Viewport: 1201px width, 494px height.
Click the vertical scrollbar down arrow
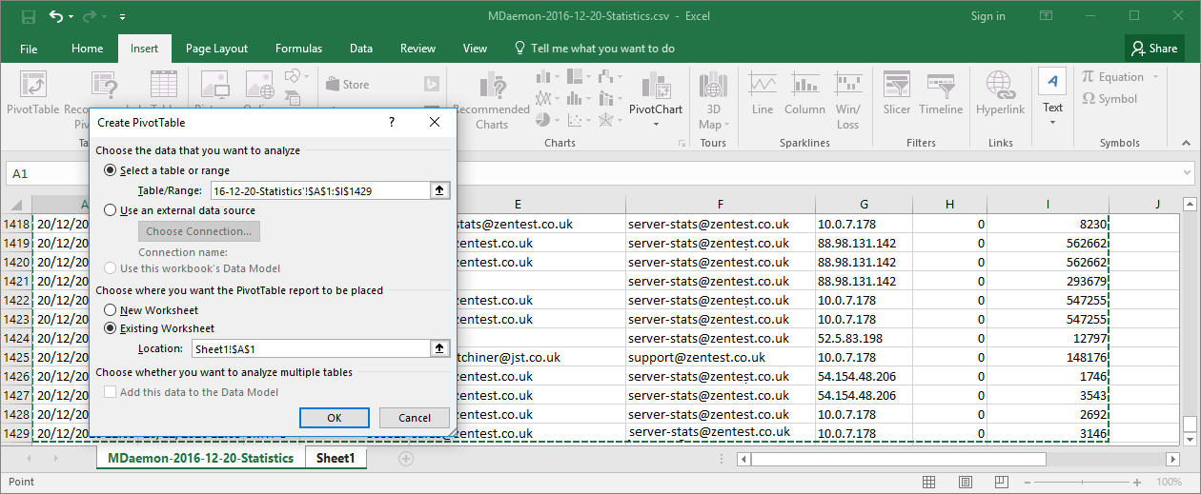point(1189,439)
